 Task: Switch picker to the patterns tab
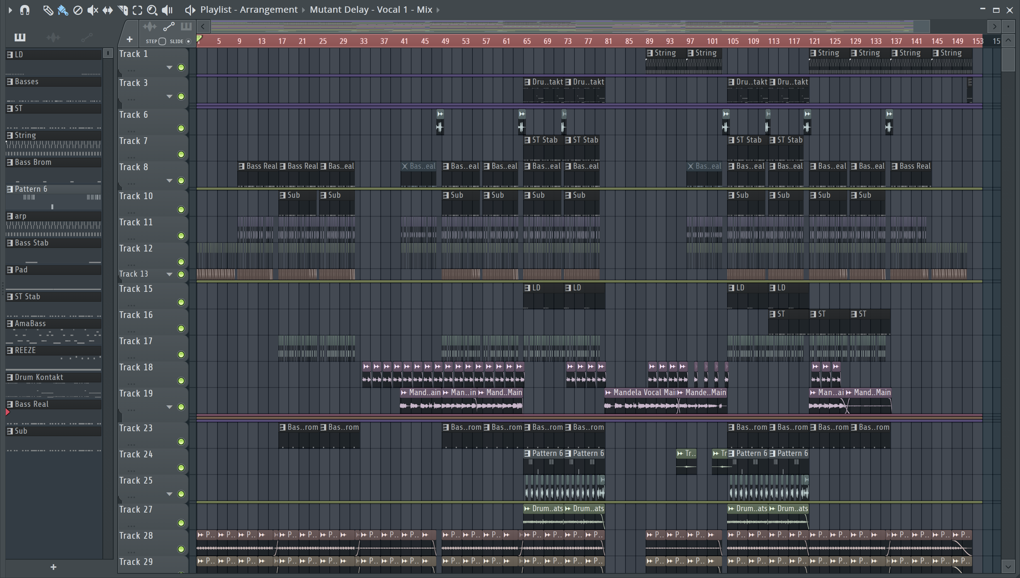[x=20, y=37]
